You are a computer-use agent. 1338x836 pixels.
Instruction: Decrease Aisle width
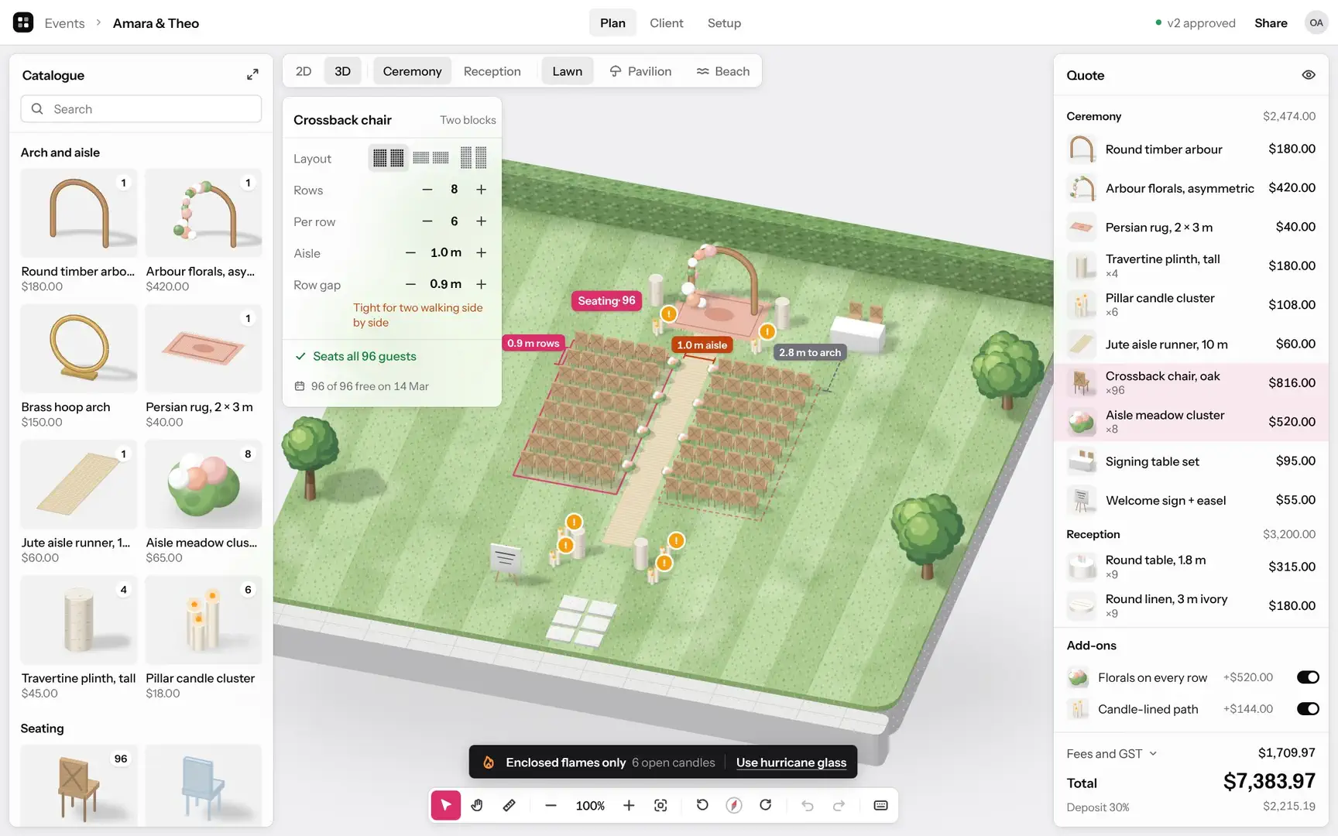[x=411, y=253]
